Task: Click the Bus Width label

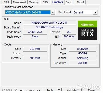Action: click(60, 63)
